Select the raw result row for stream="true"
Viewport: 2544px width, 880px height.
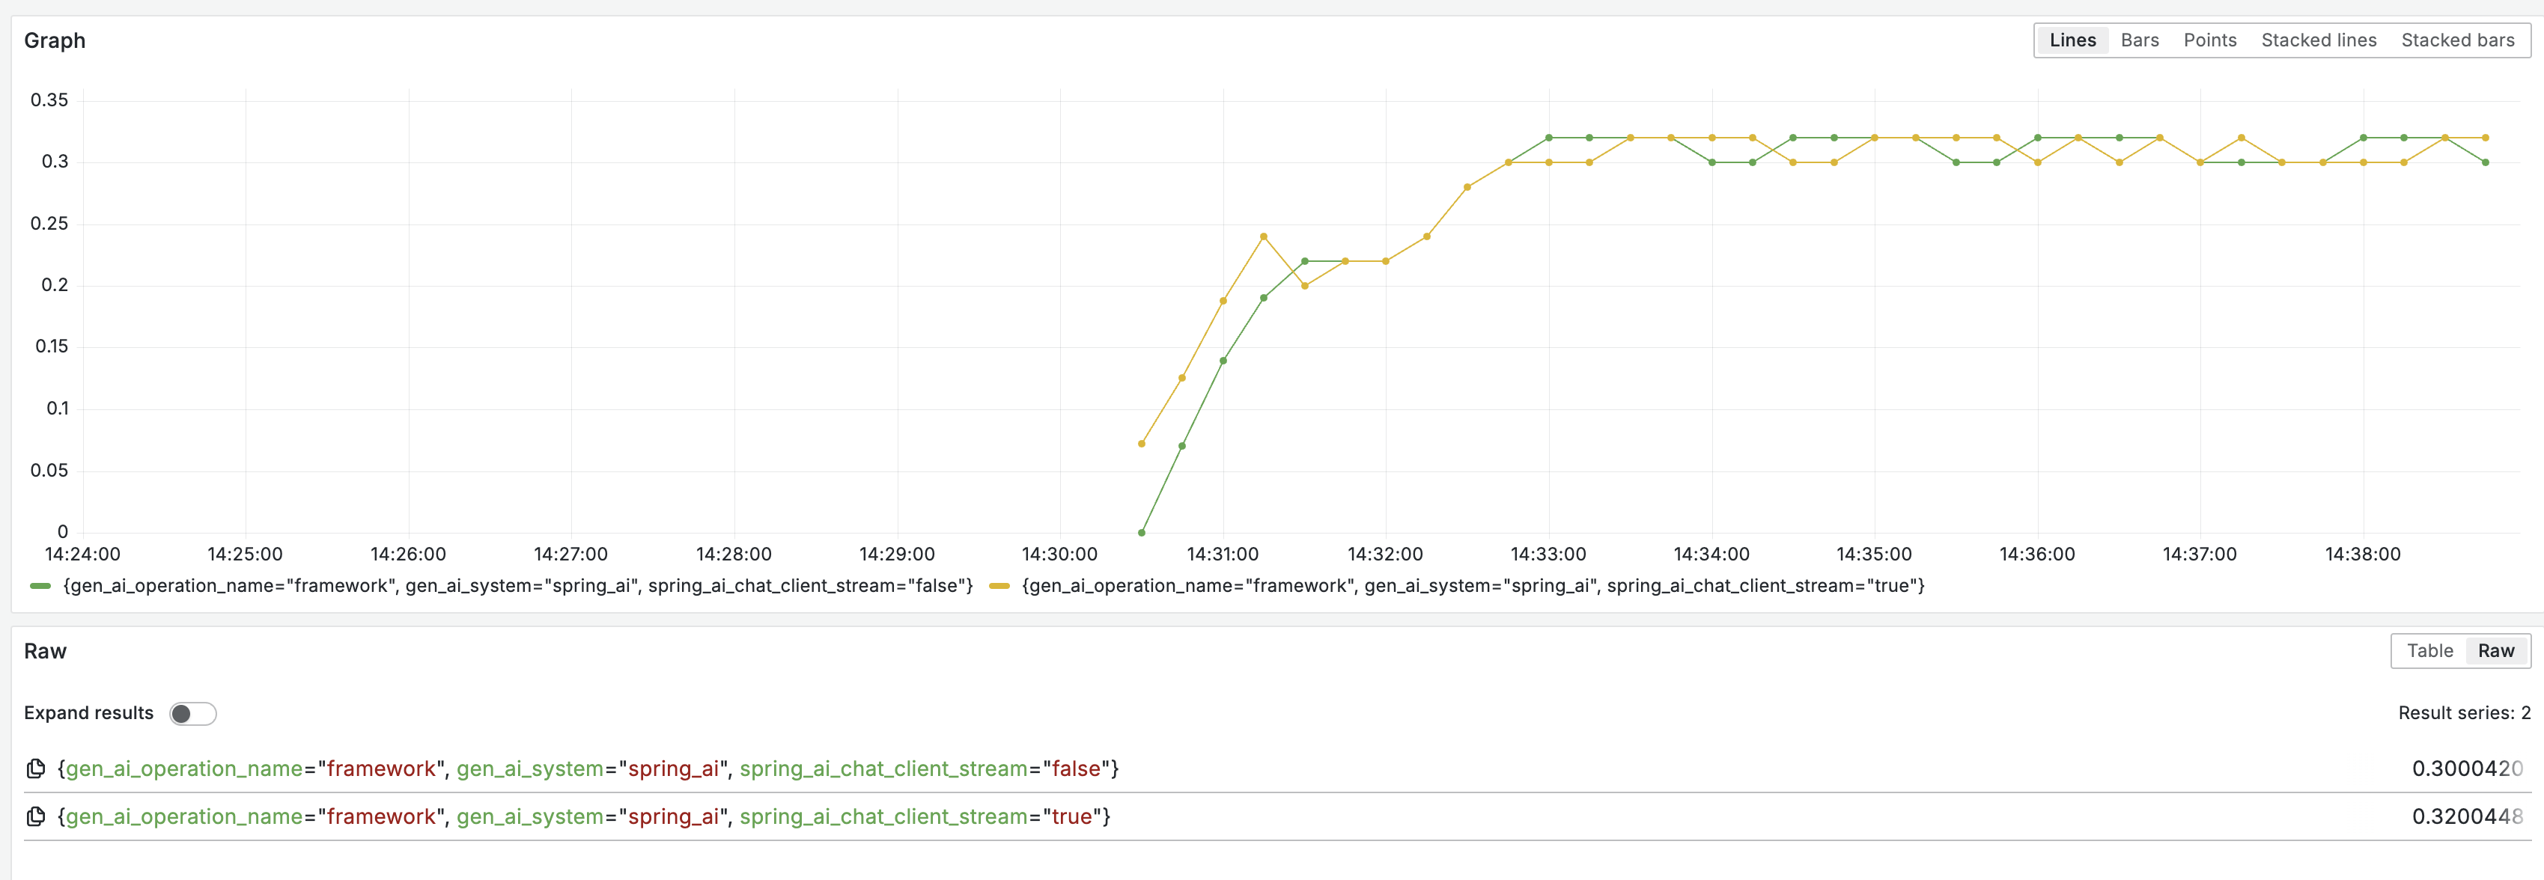pos(1278,817)
